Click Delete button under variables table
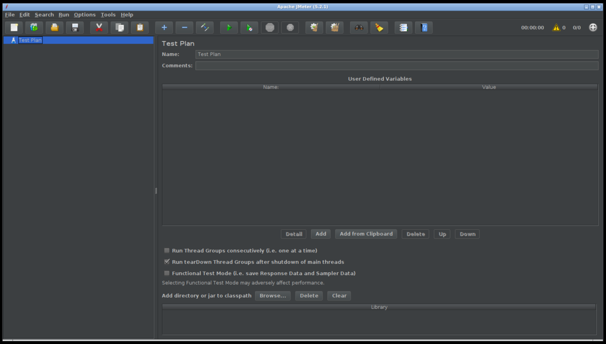The image size is (606, 344). click(x=416, y=234)
